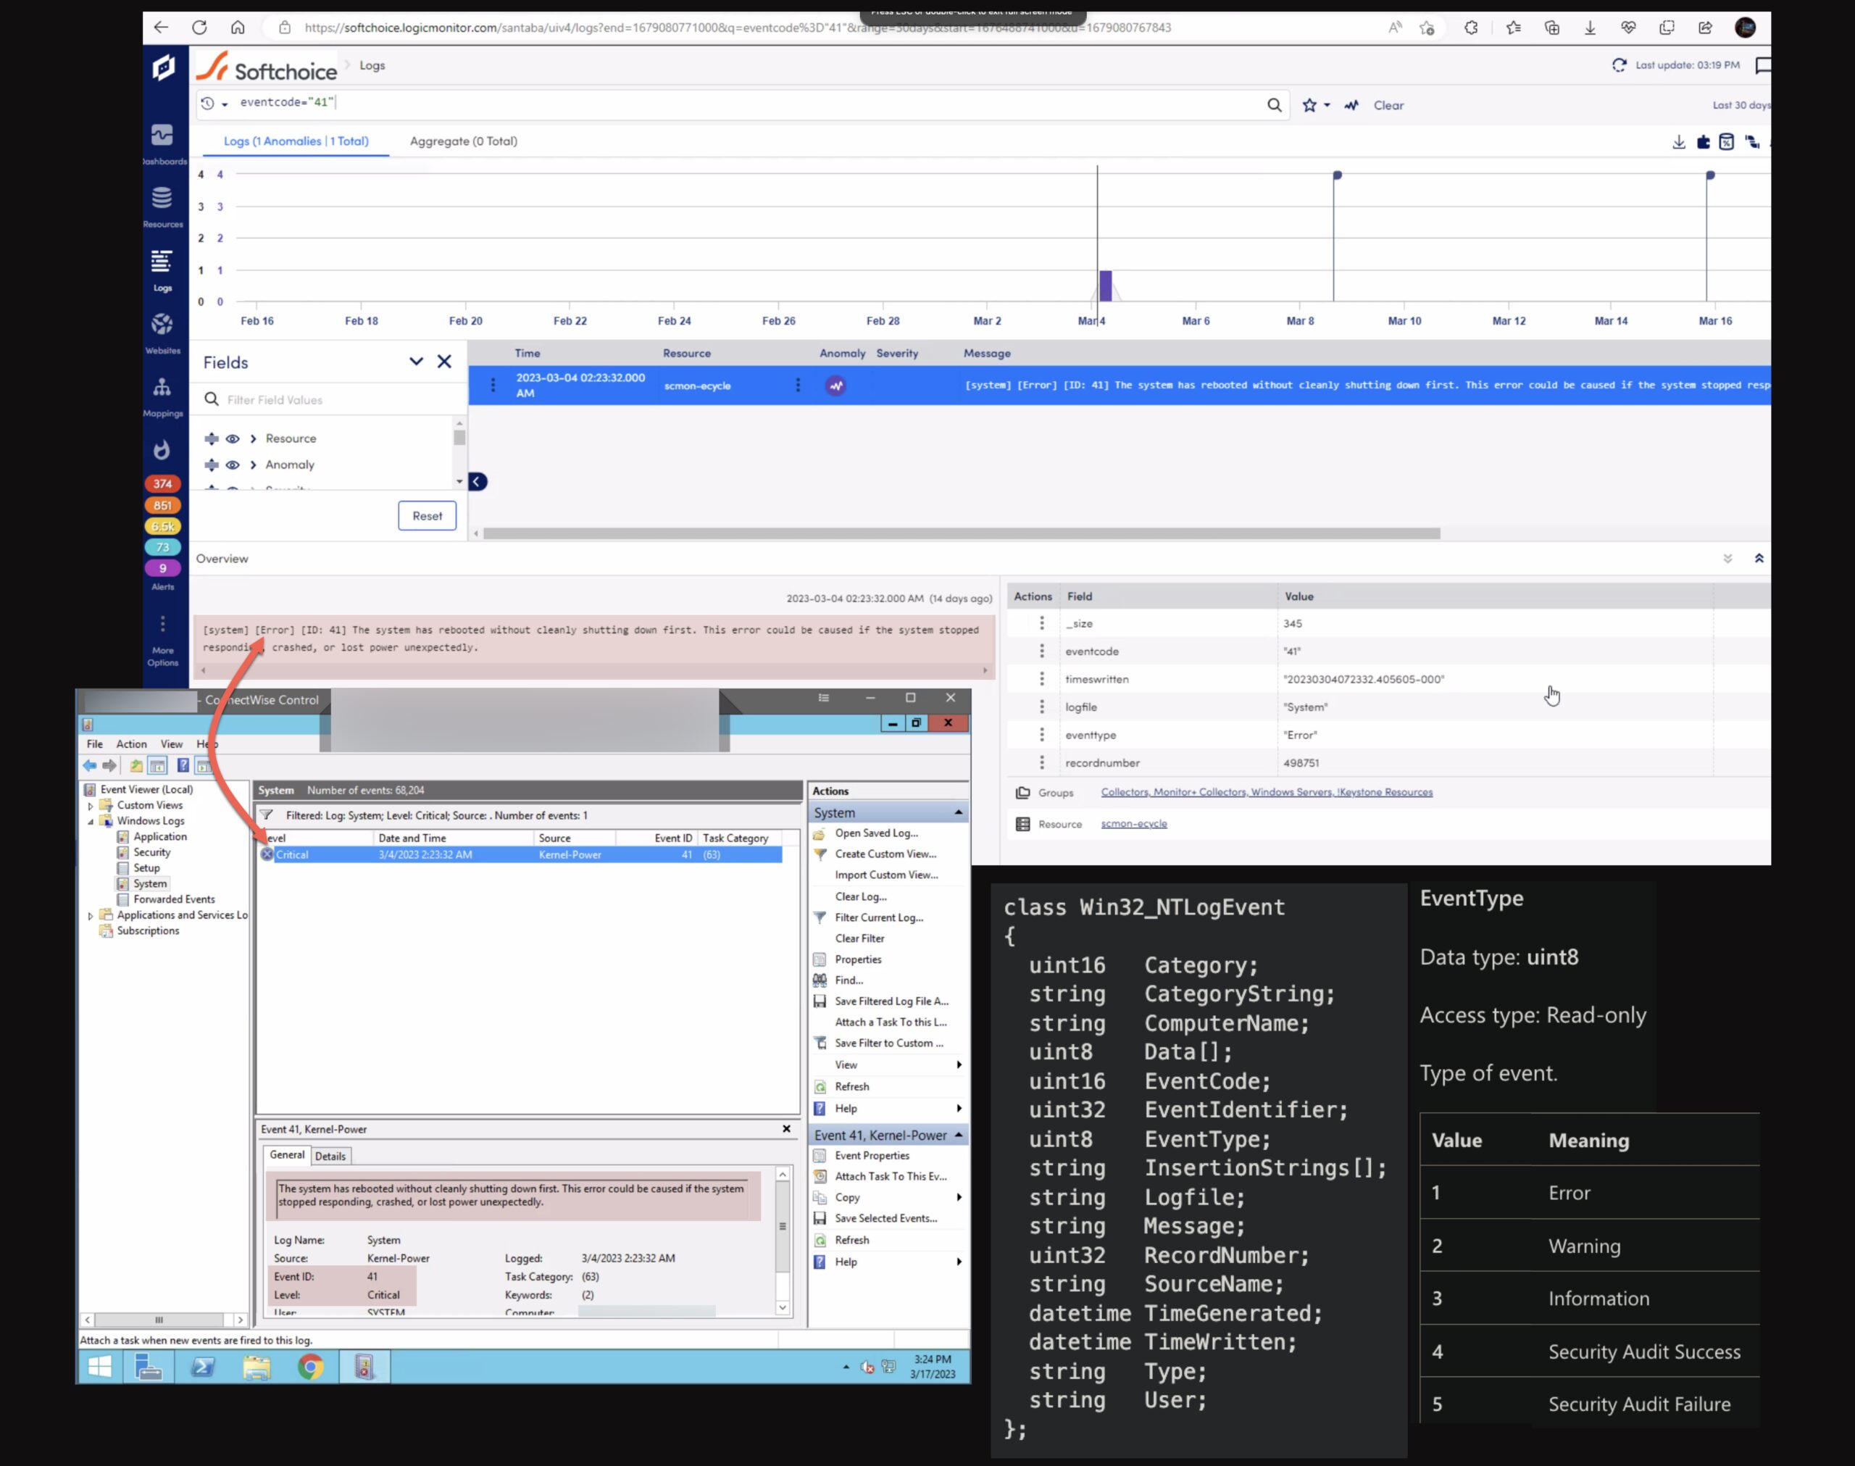Click the Reset button in Fields panel
1855x1466 pixels.
pyautogui.click(x=428, y=516)
